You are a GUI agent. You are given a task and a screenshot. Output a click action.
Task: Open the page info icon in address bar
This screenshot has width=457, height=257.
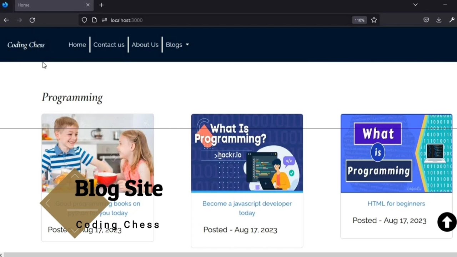click(94, 20)
